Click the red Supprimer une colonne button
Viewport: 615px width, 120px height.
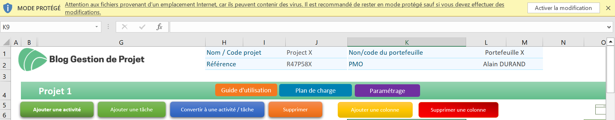pos(458,110)
